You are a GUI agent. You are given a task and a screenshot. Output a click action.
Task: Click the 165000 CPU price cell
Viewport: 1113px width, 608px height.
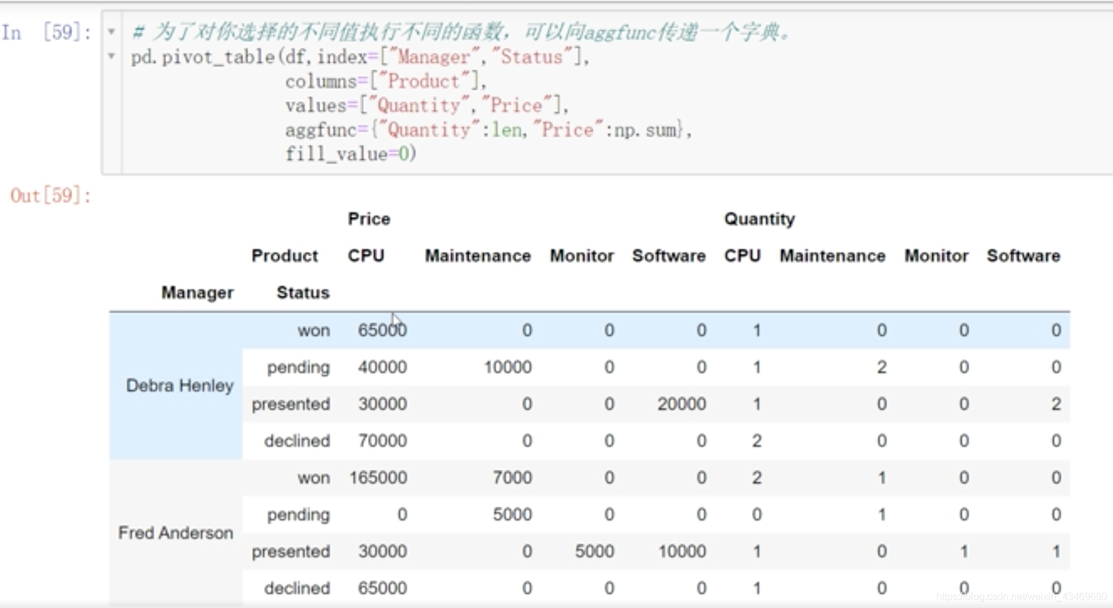[379, 477]
